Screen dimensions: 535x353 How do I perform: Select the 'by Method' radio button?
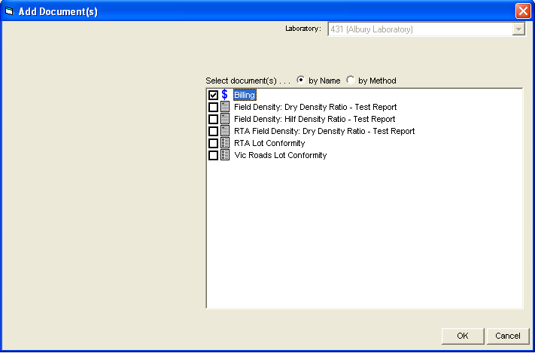click(350, 81)
